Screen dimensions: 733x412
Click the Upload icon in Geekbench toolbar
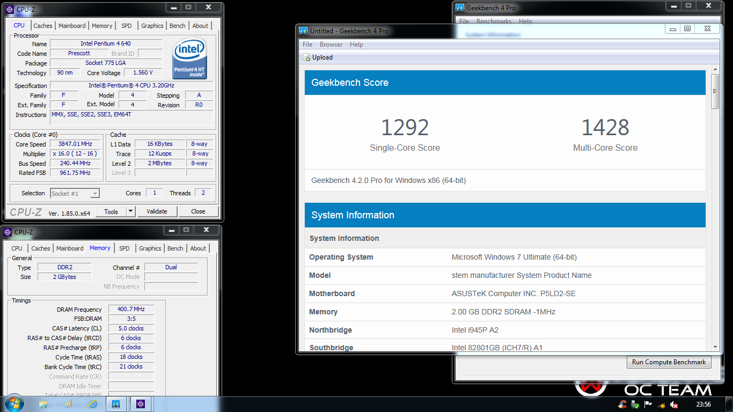click(306, 57)
